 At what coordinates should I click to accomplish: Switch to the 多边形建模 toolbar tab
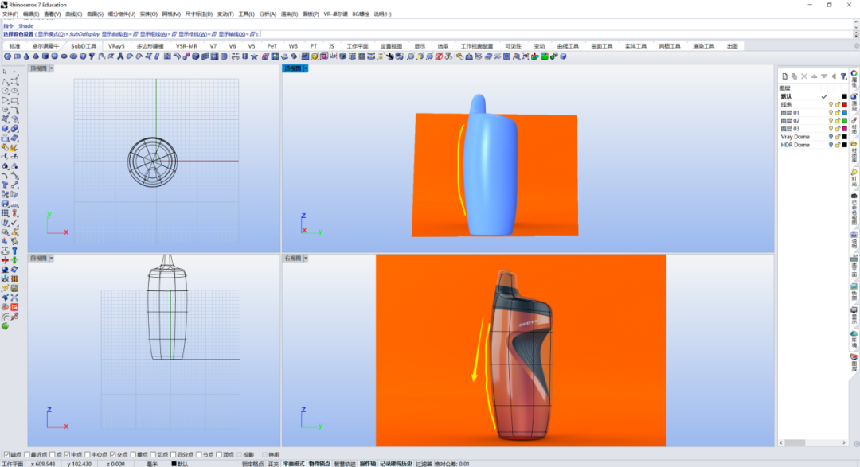(150, 46)
